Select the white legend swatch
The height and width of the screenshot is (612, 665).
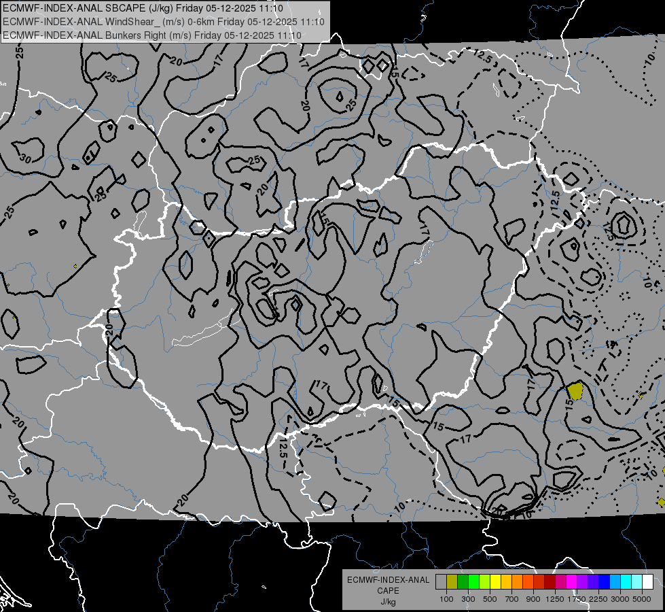(x=648, y=582)
